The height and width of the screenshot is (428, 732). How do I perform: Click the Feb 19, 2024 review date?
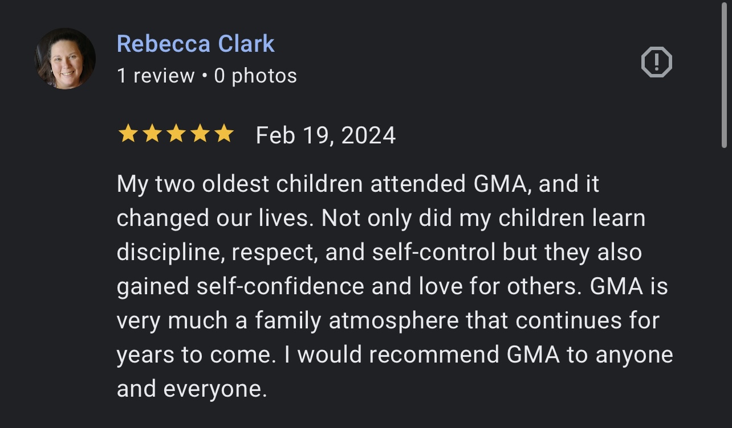(x=326, y=135)
